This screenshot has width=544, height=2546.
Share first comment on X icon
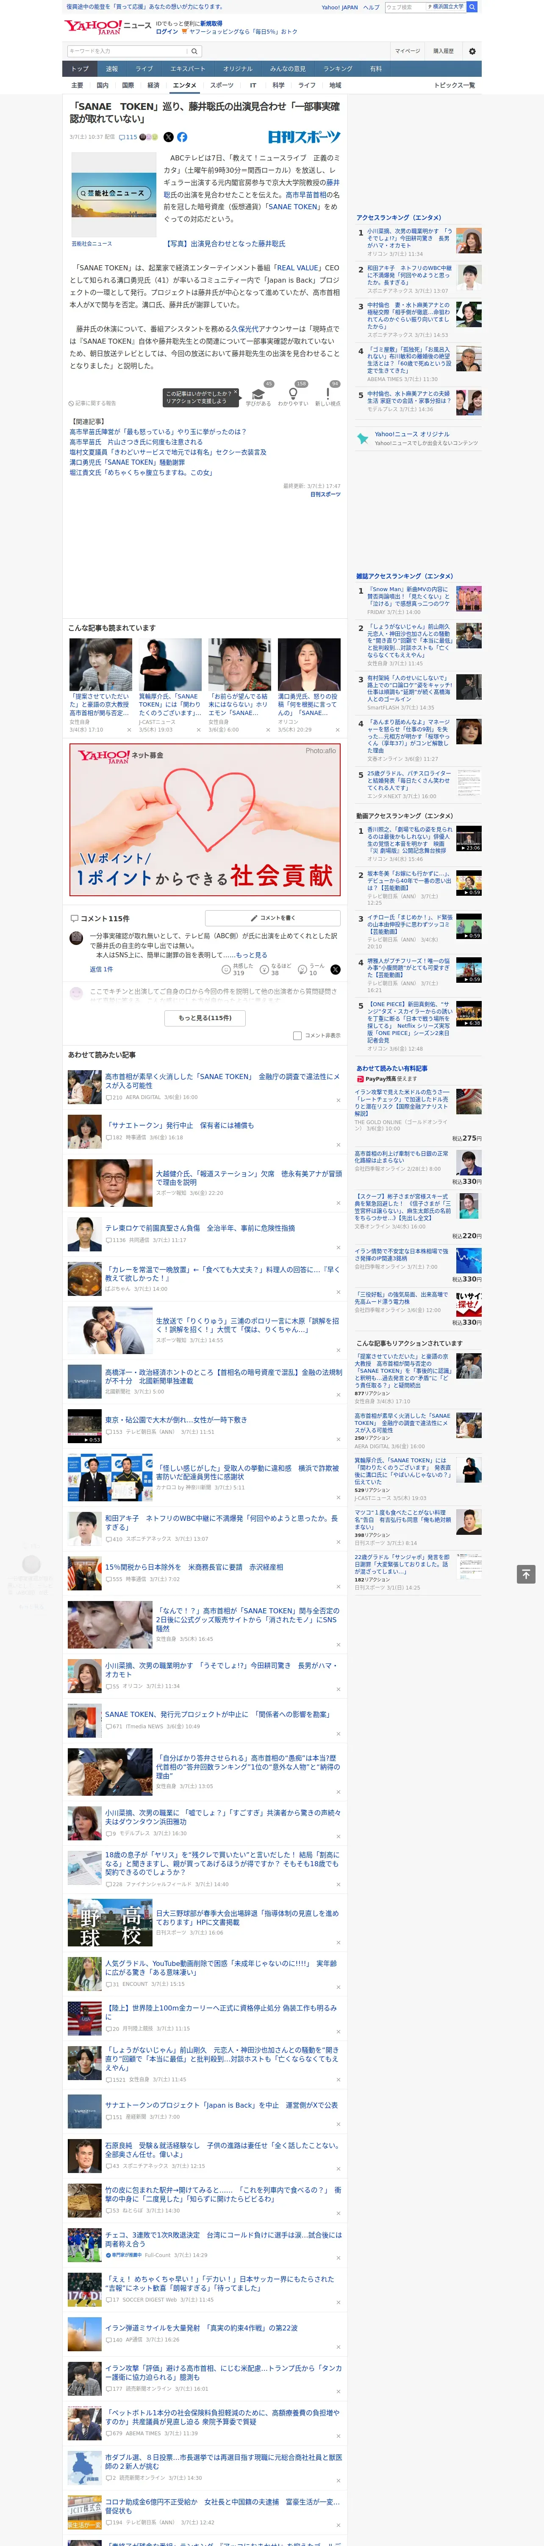336,970
